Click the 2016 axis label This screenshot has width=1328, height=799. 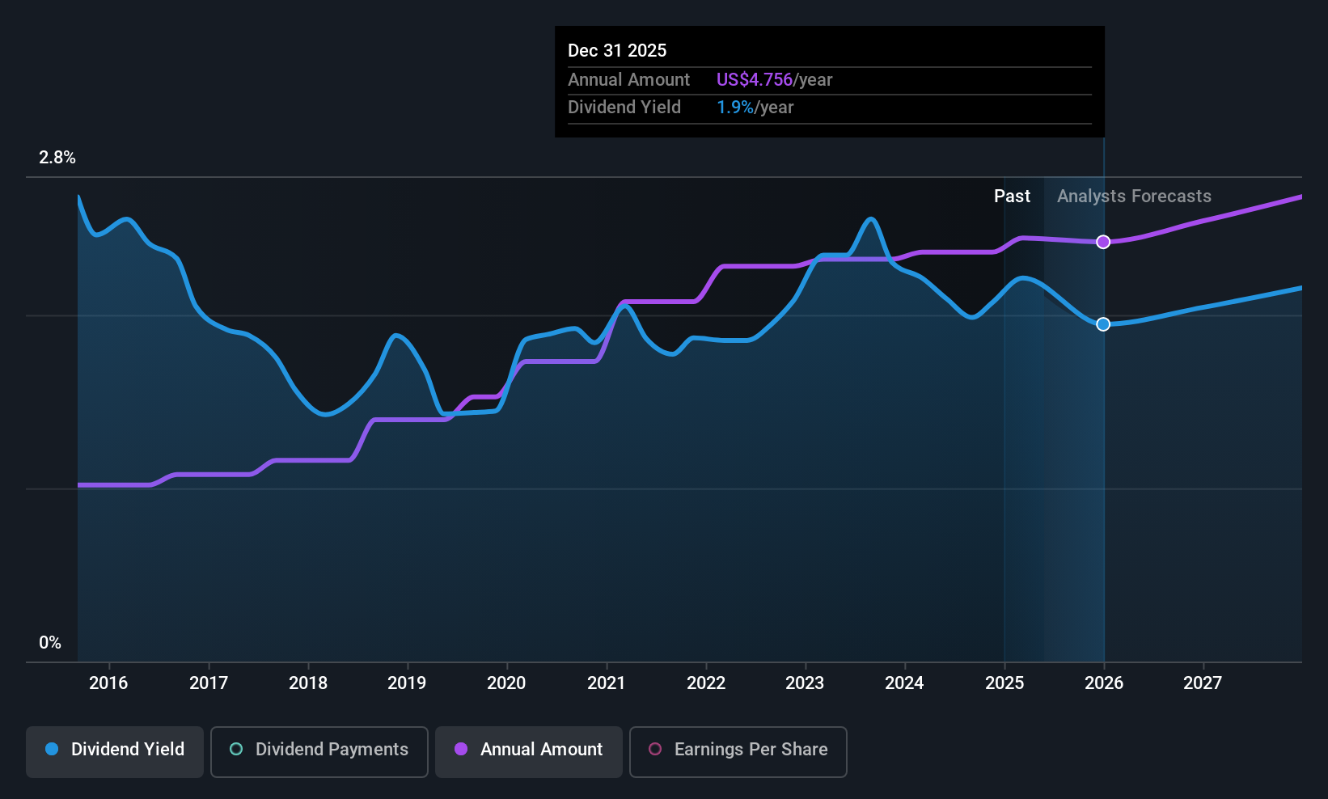[x=108, y=683]
